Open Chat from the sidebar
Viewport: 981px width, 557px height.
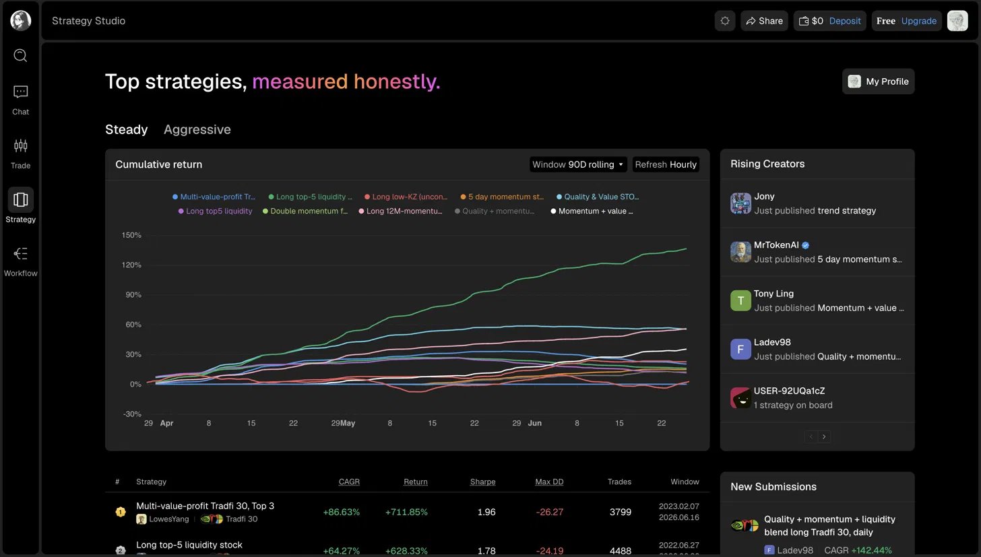coord(20,100)
